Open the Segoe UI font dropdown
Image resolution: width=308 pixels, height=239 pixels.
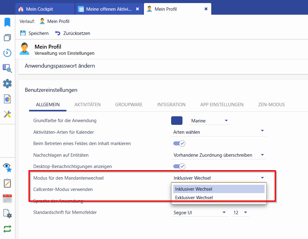[x=199, y=213]
